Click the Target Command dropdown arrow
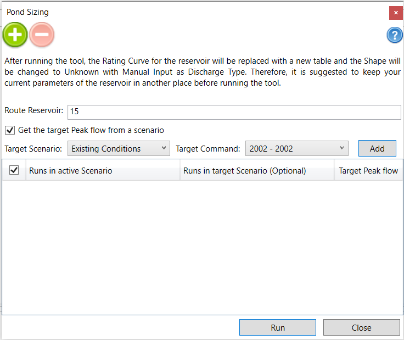Screen dimensions: 404x340 [343, 148]
